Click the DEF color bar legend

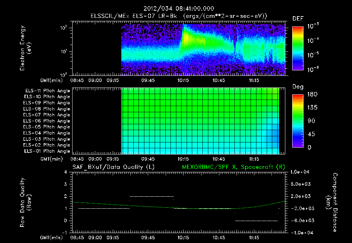point(298,48)
